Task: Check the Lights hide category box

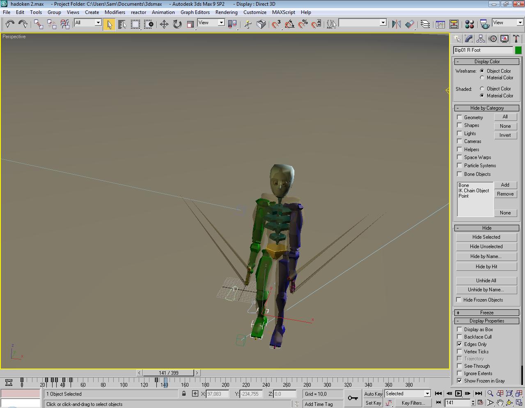Action: (460, 134)
